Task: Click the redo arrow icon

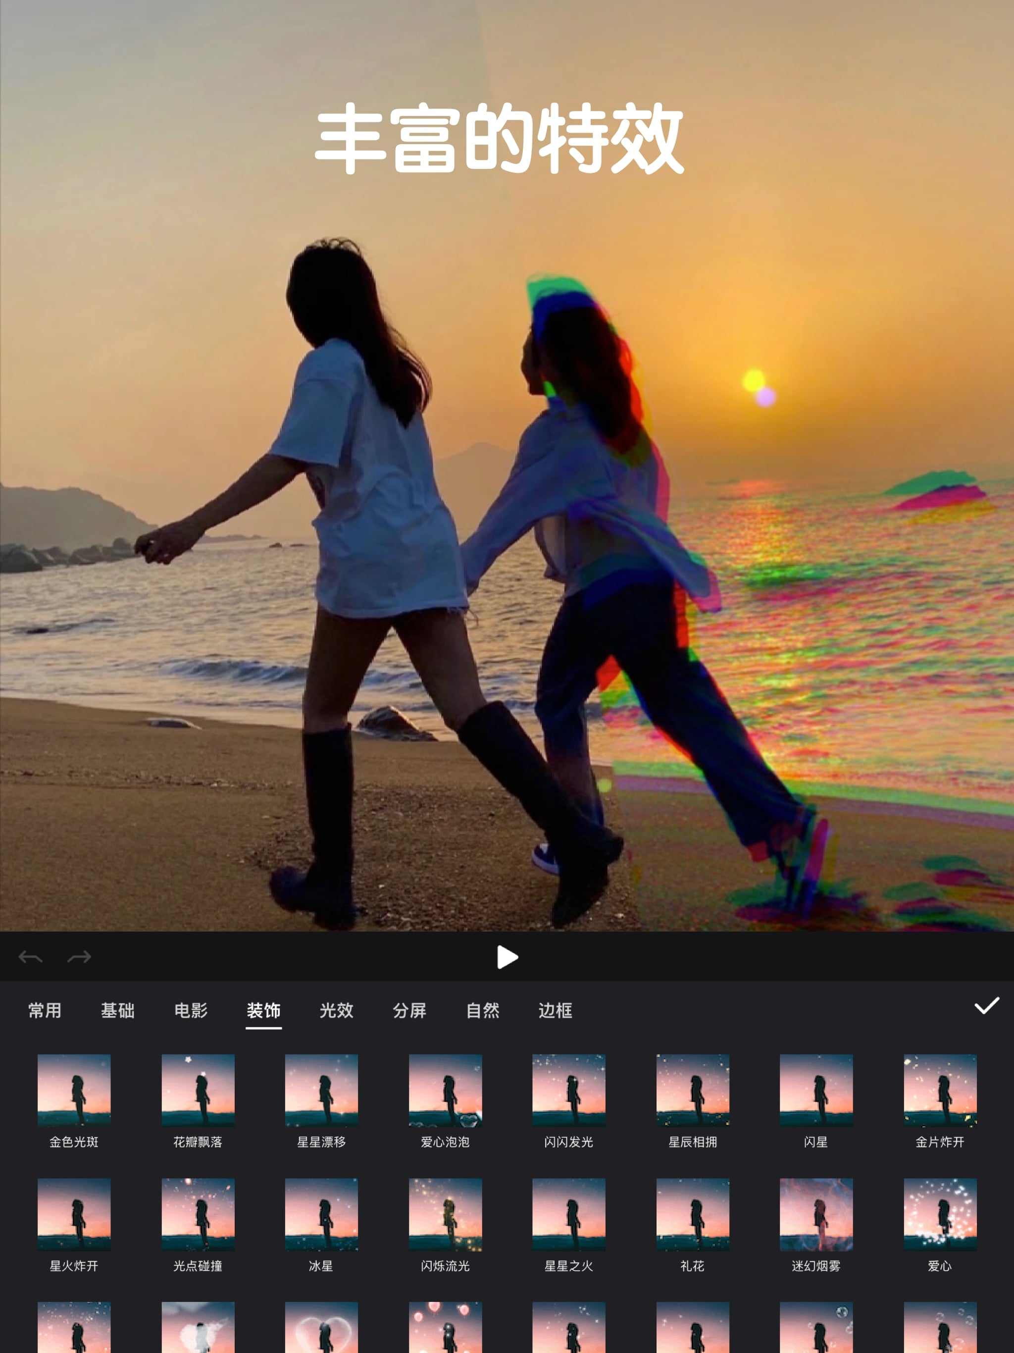Action: point(79,957)
